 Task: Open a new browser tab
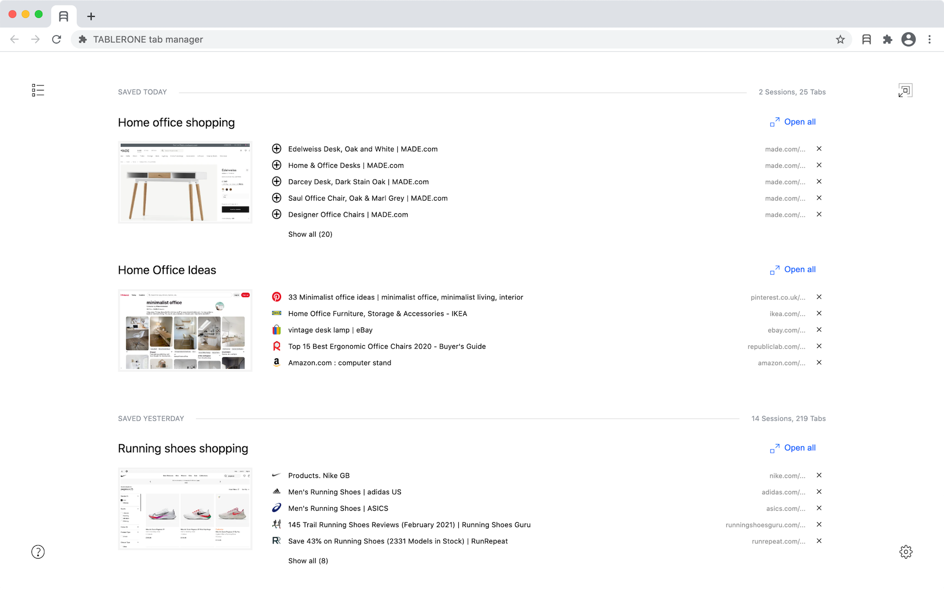click(x=91, y=16)
